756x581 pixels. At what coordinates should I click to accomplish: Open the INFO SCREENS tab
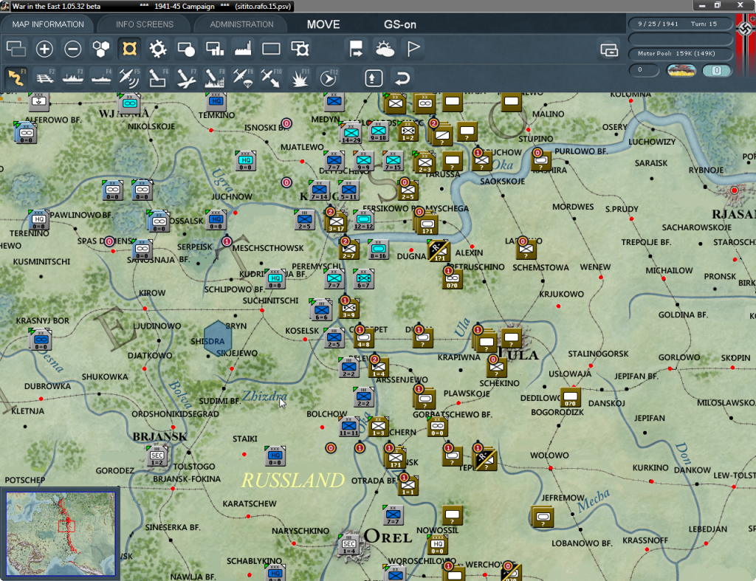tap(144, 24)
